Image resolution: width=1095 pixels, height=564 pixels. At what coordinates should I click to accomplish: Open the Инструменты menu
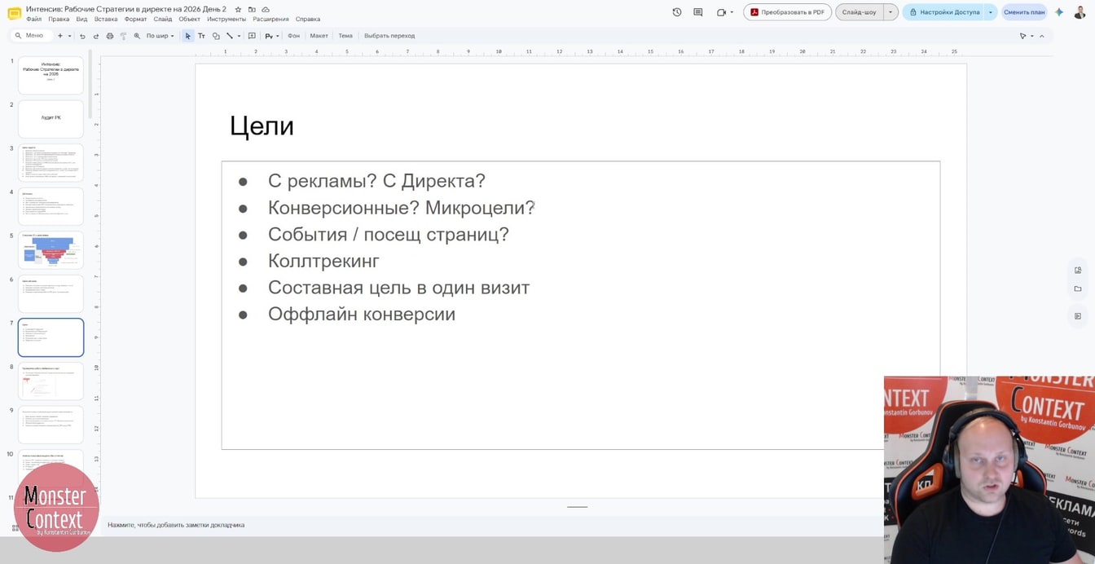tap(226, 19)
